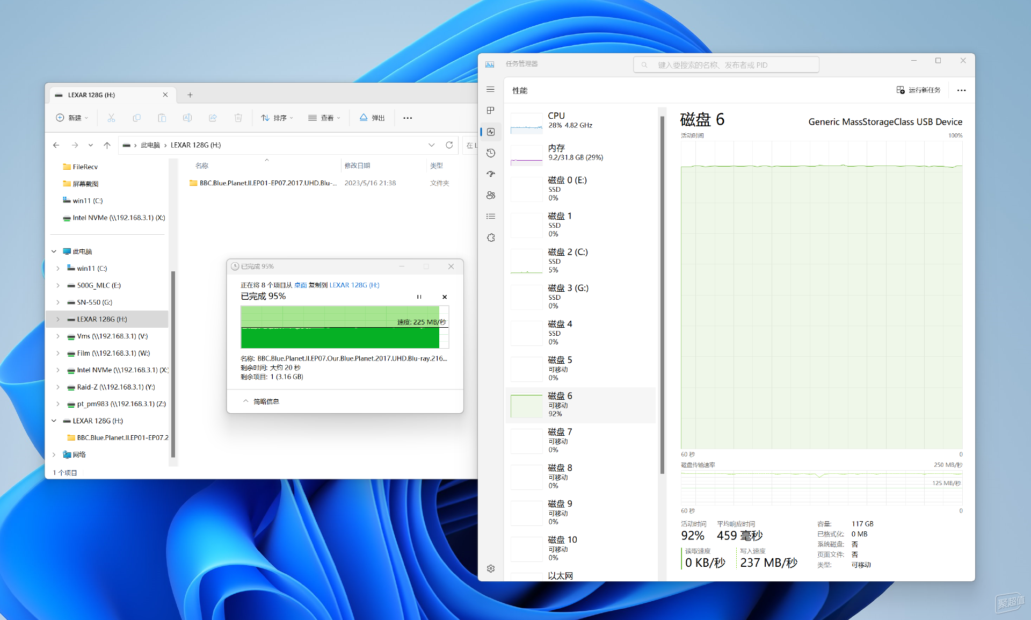Expand win11 (C:) under 此电脑 tree
The image size is (1031, 620).
[58, 269]
